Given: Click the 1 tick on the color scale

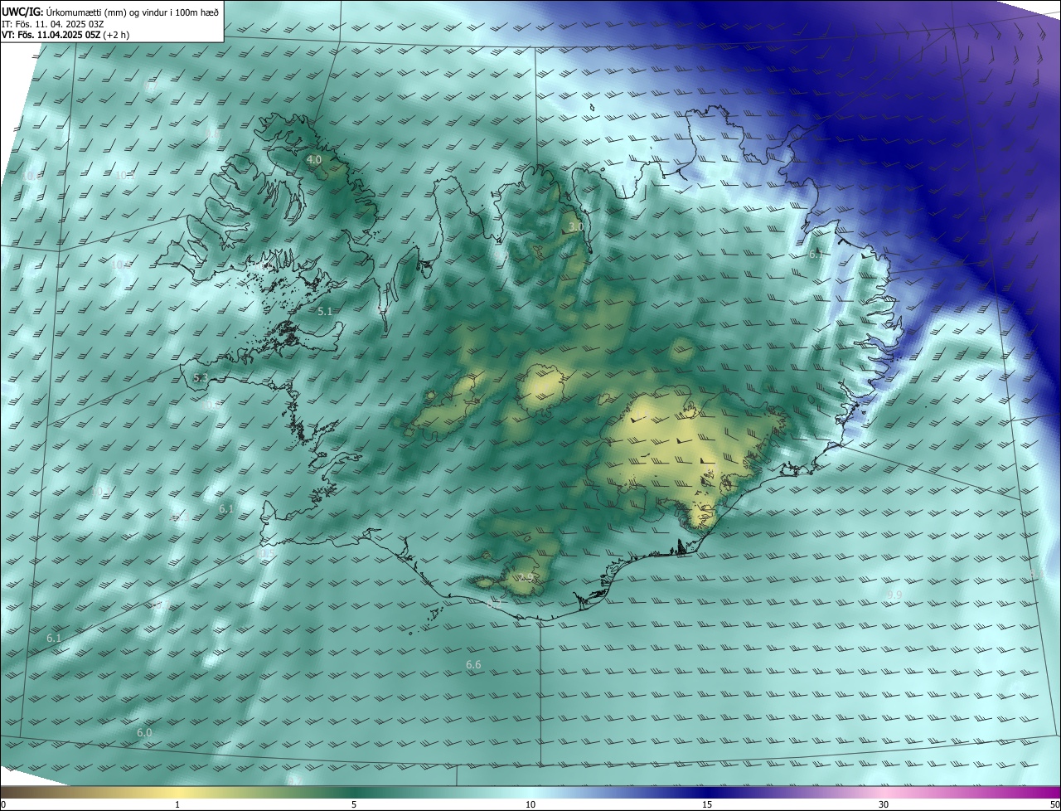Looking at the screenshot, I should pyautogui.click(x=177, y=804).
